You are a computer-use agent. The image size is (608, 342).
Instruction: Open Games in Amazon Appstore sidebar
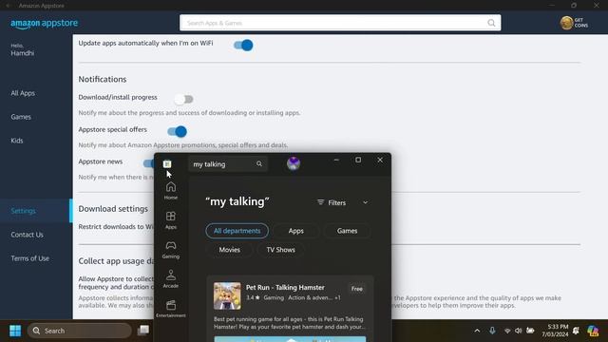pyautogui.click(x=21, y=117)
